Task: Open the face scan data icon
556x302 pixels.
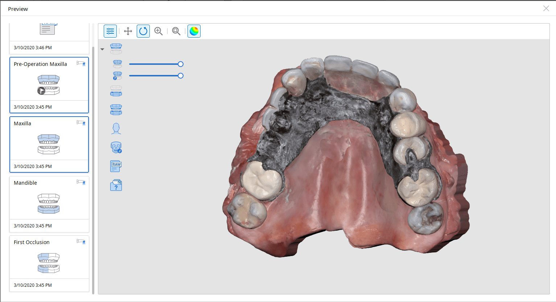Action: pyautogui.click(x=116, y=128)
